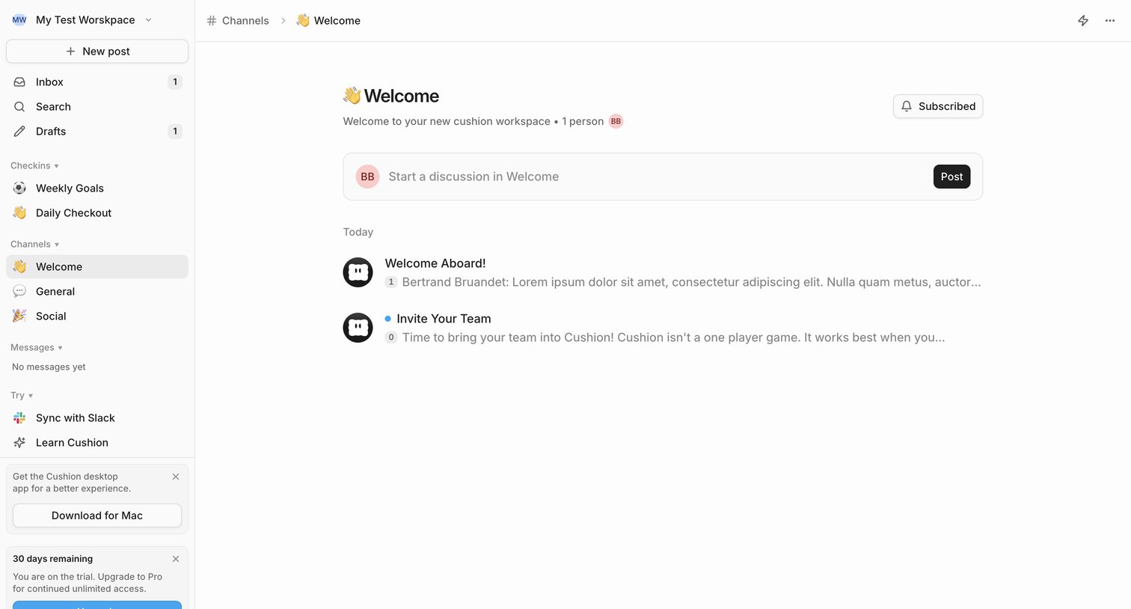Click the MW workspace avatar icon
The width and height of the screenshot is (1131, 609).
point(19,20)
